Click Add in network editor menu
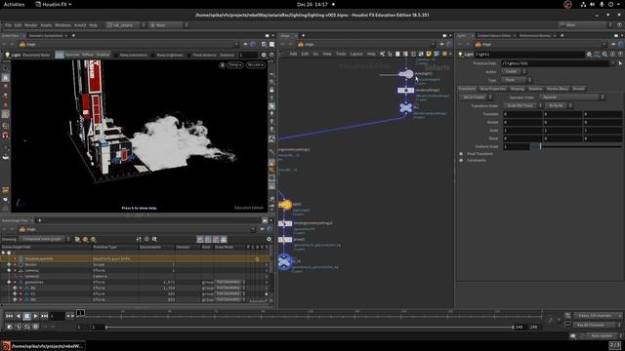625x351 pixels. click(293, 54)
